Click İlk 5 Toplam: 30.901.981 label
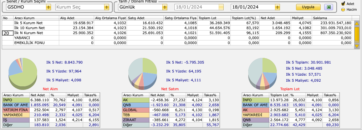This screenshot has width=362, height=130. [x=309, y=63]
